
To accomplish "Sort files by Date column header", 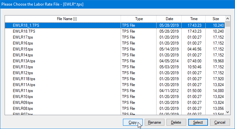I will [169, 19].
